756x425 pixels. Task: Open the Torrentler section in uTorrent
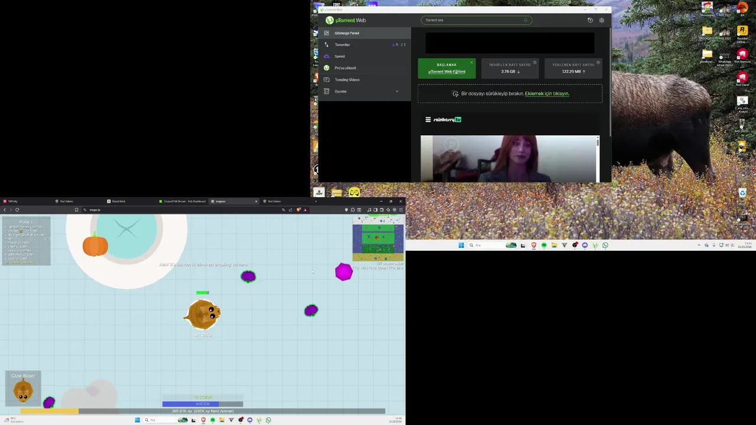pos(364,45)
